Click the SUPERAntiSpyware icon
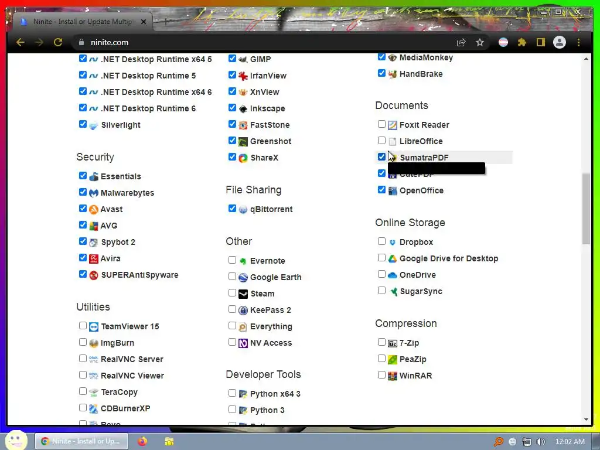Screen dimensions: 600x450 pos(94,275)
